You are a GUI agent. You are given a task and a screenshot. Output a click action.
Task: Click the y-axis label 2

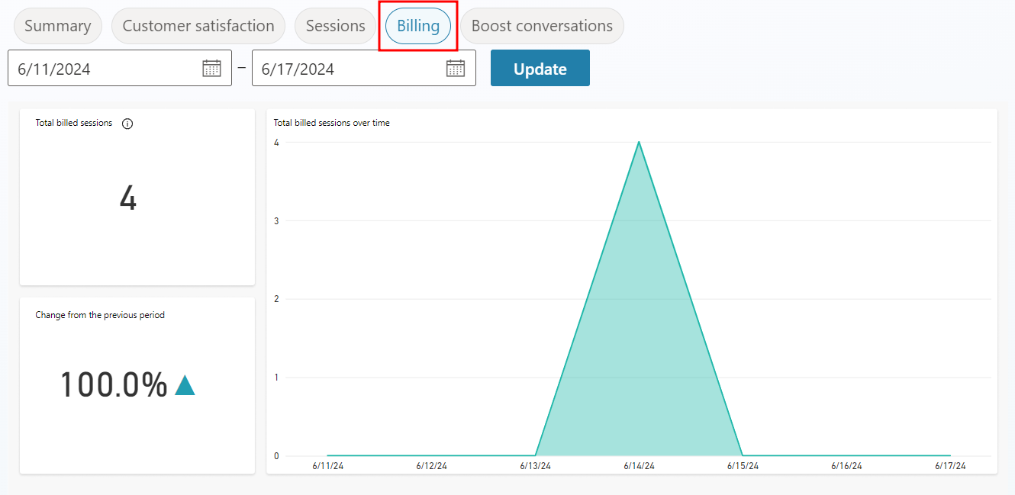(276, 299)
